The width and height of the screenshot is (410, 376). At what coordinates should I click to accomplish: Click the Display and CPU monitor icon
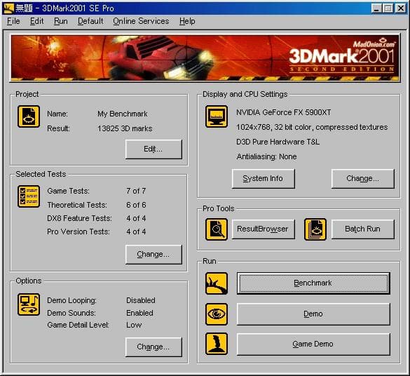(x=217, y=116)
